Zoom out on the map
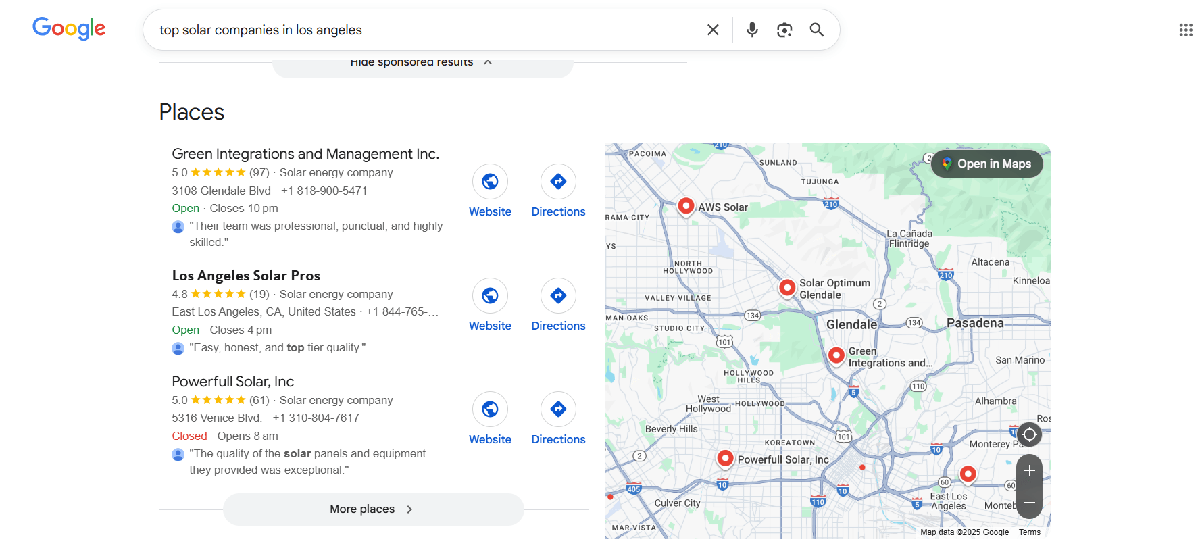 click(1030, 503)
